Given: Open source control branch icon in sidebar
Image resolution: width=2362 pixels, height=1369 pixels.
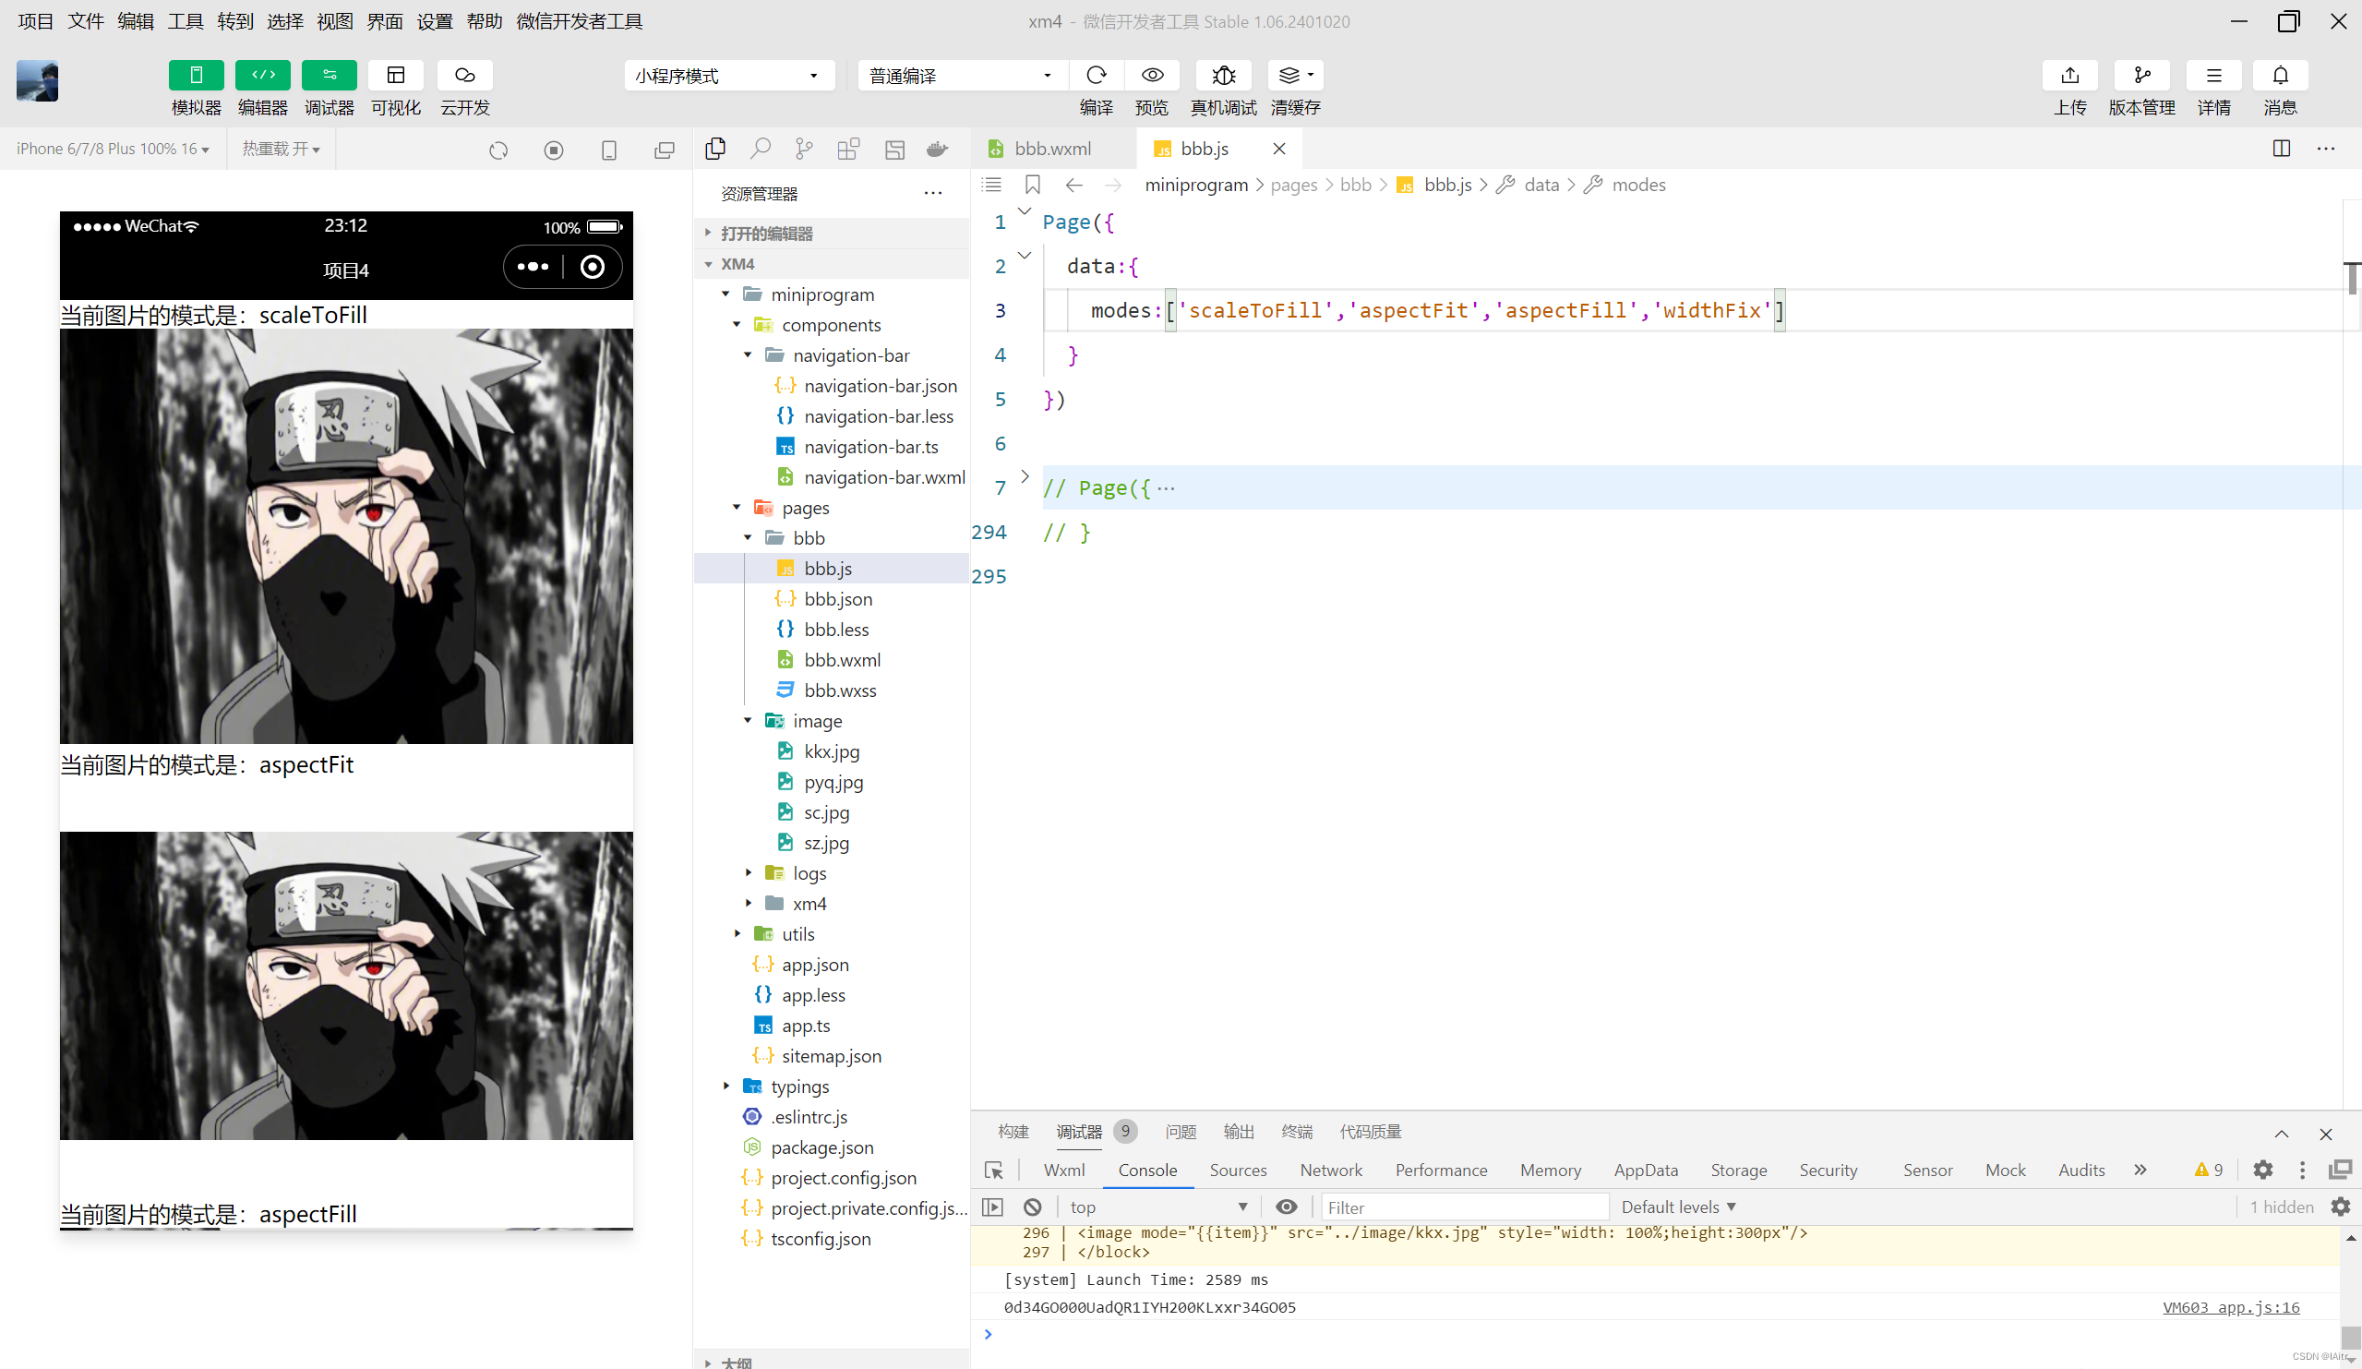Looking at the screenshot, I should 803,148.
